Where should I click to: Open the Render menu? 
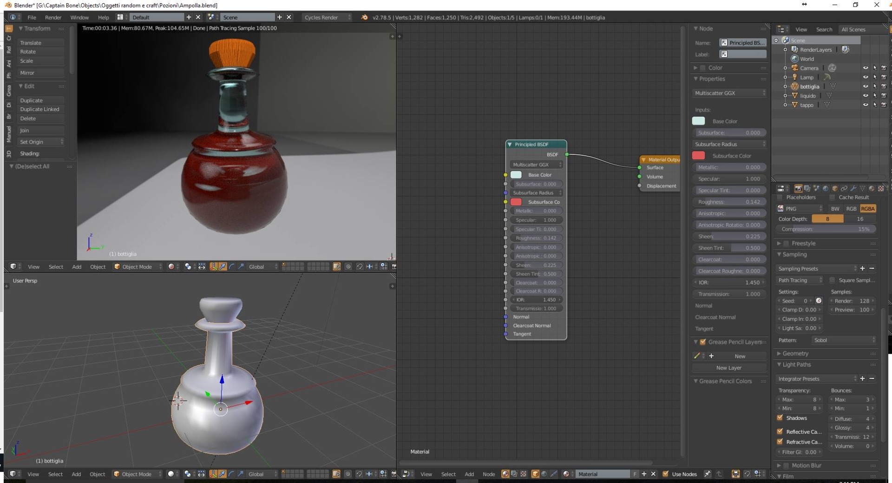pos(53,17)
